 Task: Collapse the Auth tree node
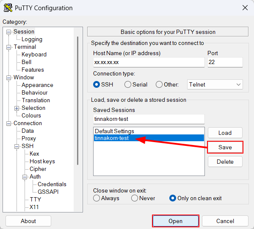(25, 177)
